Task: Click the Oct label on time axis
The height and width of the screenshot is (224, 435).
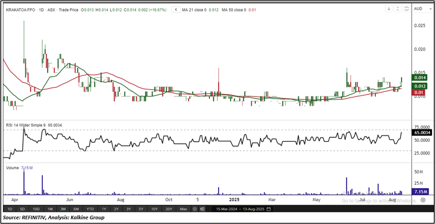Action: pyautogui.click(x=168, y=199)
